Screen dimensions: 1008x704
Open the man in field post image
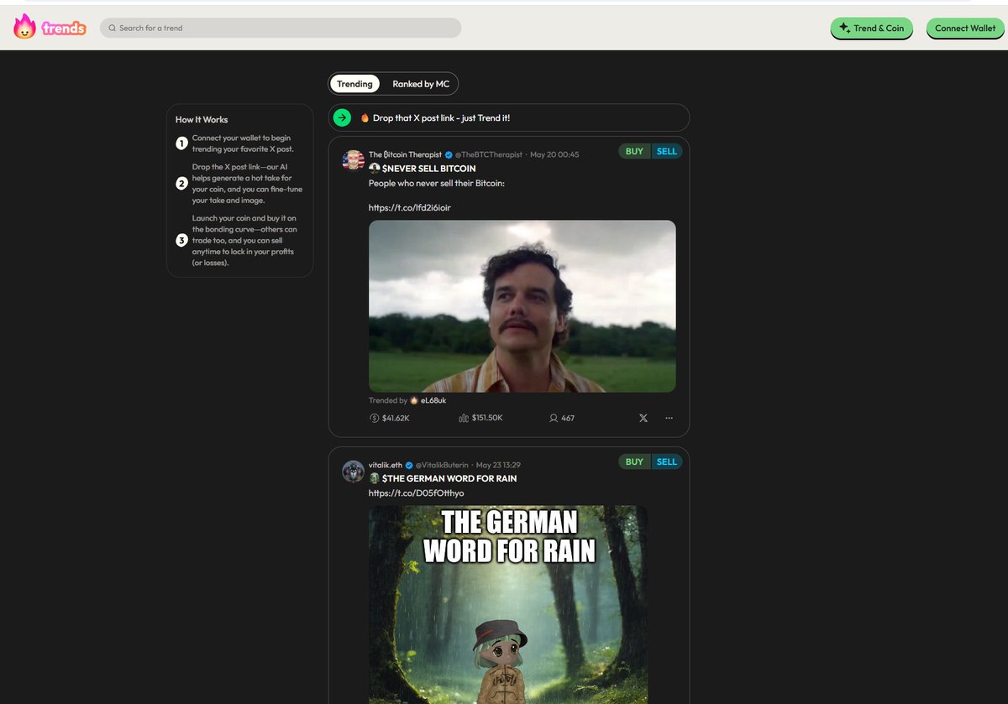[x=522, y=306]
